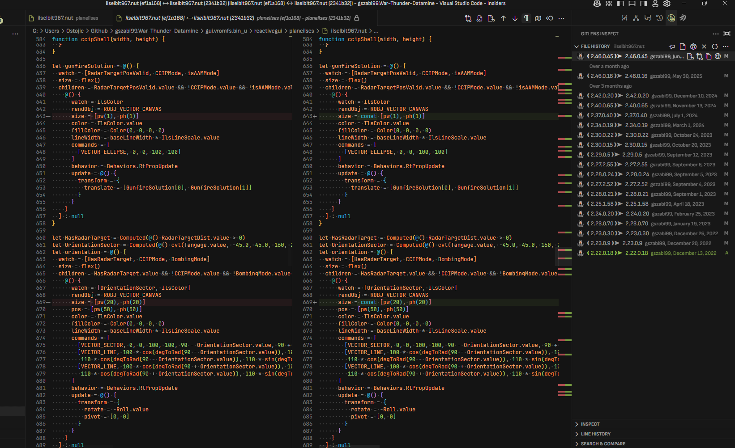735x448 pixels.
Task: Toggle the secondary sidebar visibility
Action: (x=644, y=4)
